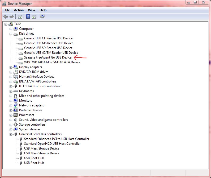Collapse the Disk drives category

(11, 34)
